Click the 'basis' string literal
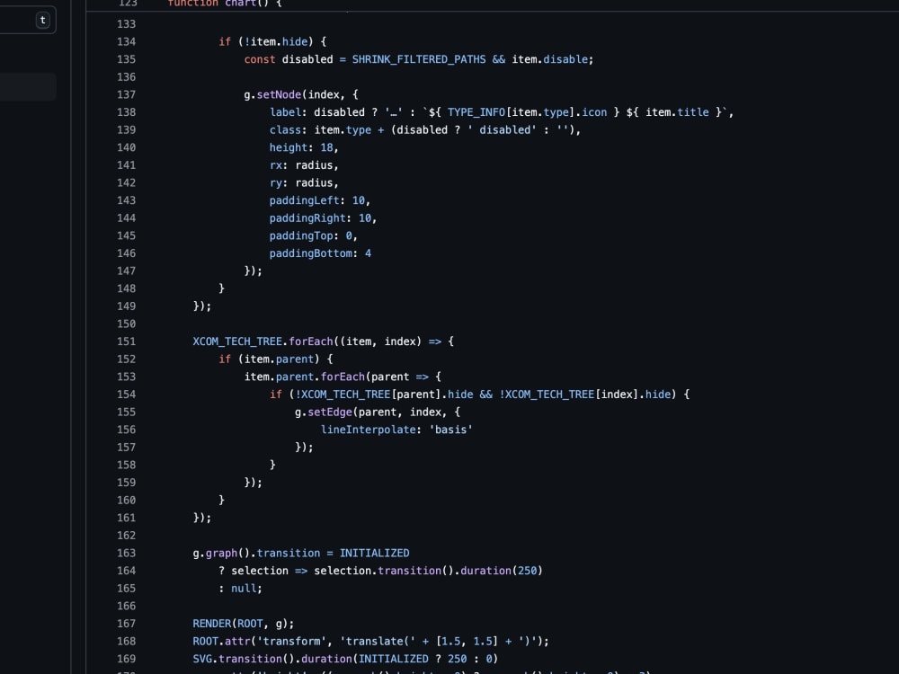 click(x=450, y=430)
